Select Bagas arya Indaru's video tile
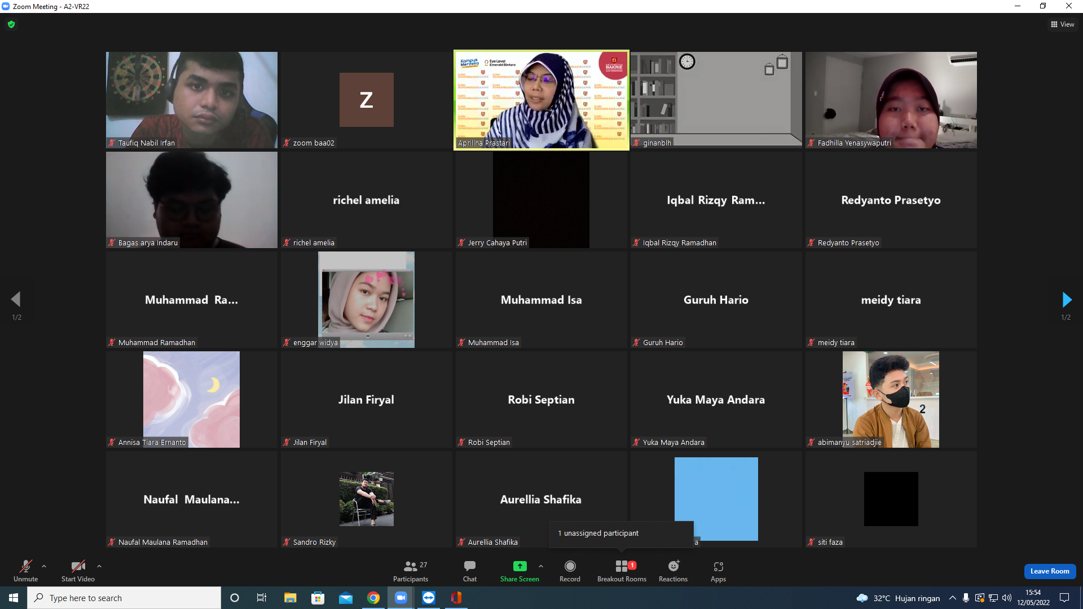Screen dimensions: 1083x609 click(192, 200)
